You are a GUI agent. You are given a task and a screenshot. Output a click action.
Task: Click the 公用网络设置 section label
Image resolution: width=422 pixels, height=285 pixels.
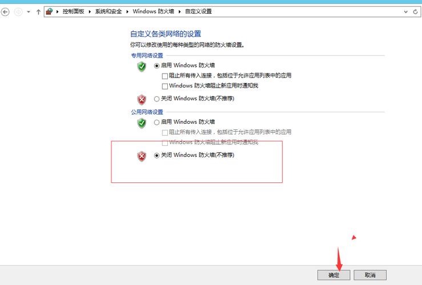147,112
